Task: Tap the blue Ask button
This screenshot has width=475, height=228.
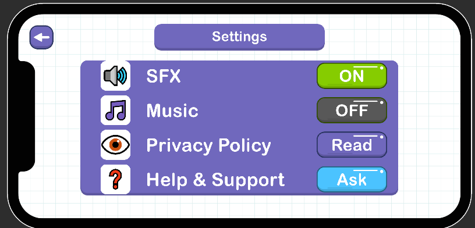Action: [x=352, y=180]
